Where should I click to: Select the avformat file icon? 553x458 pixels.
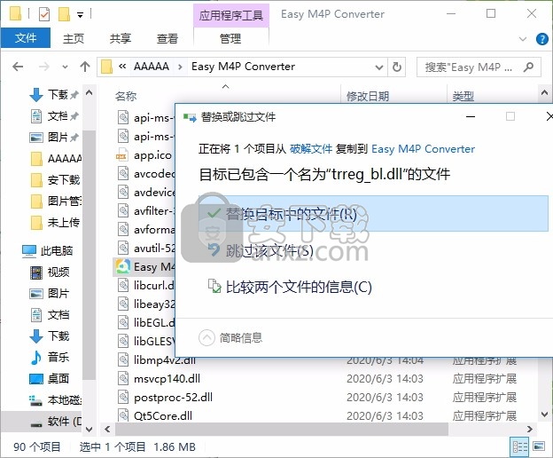[122, 229]
